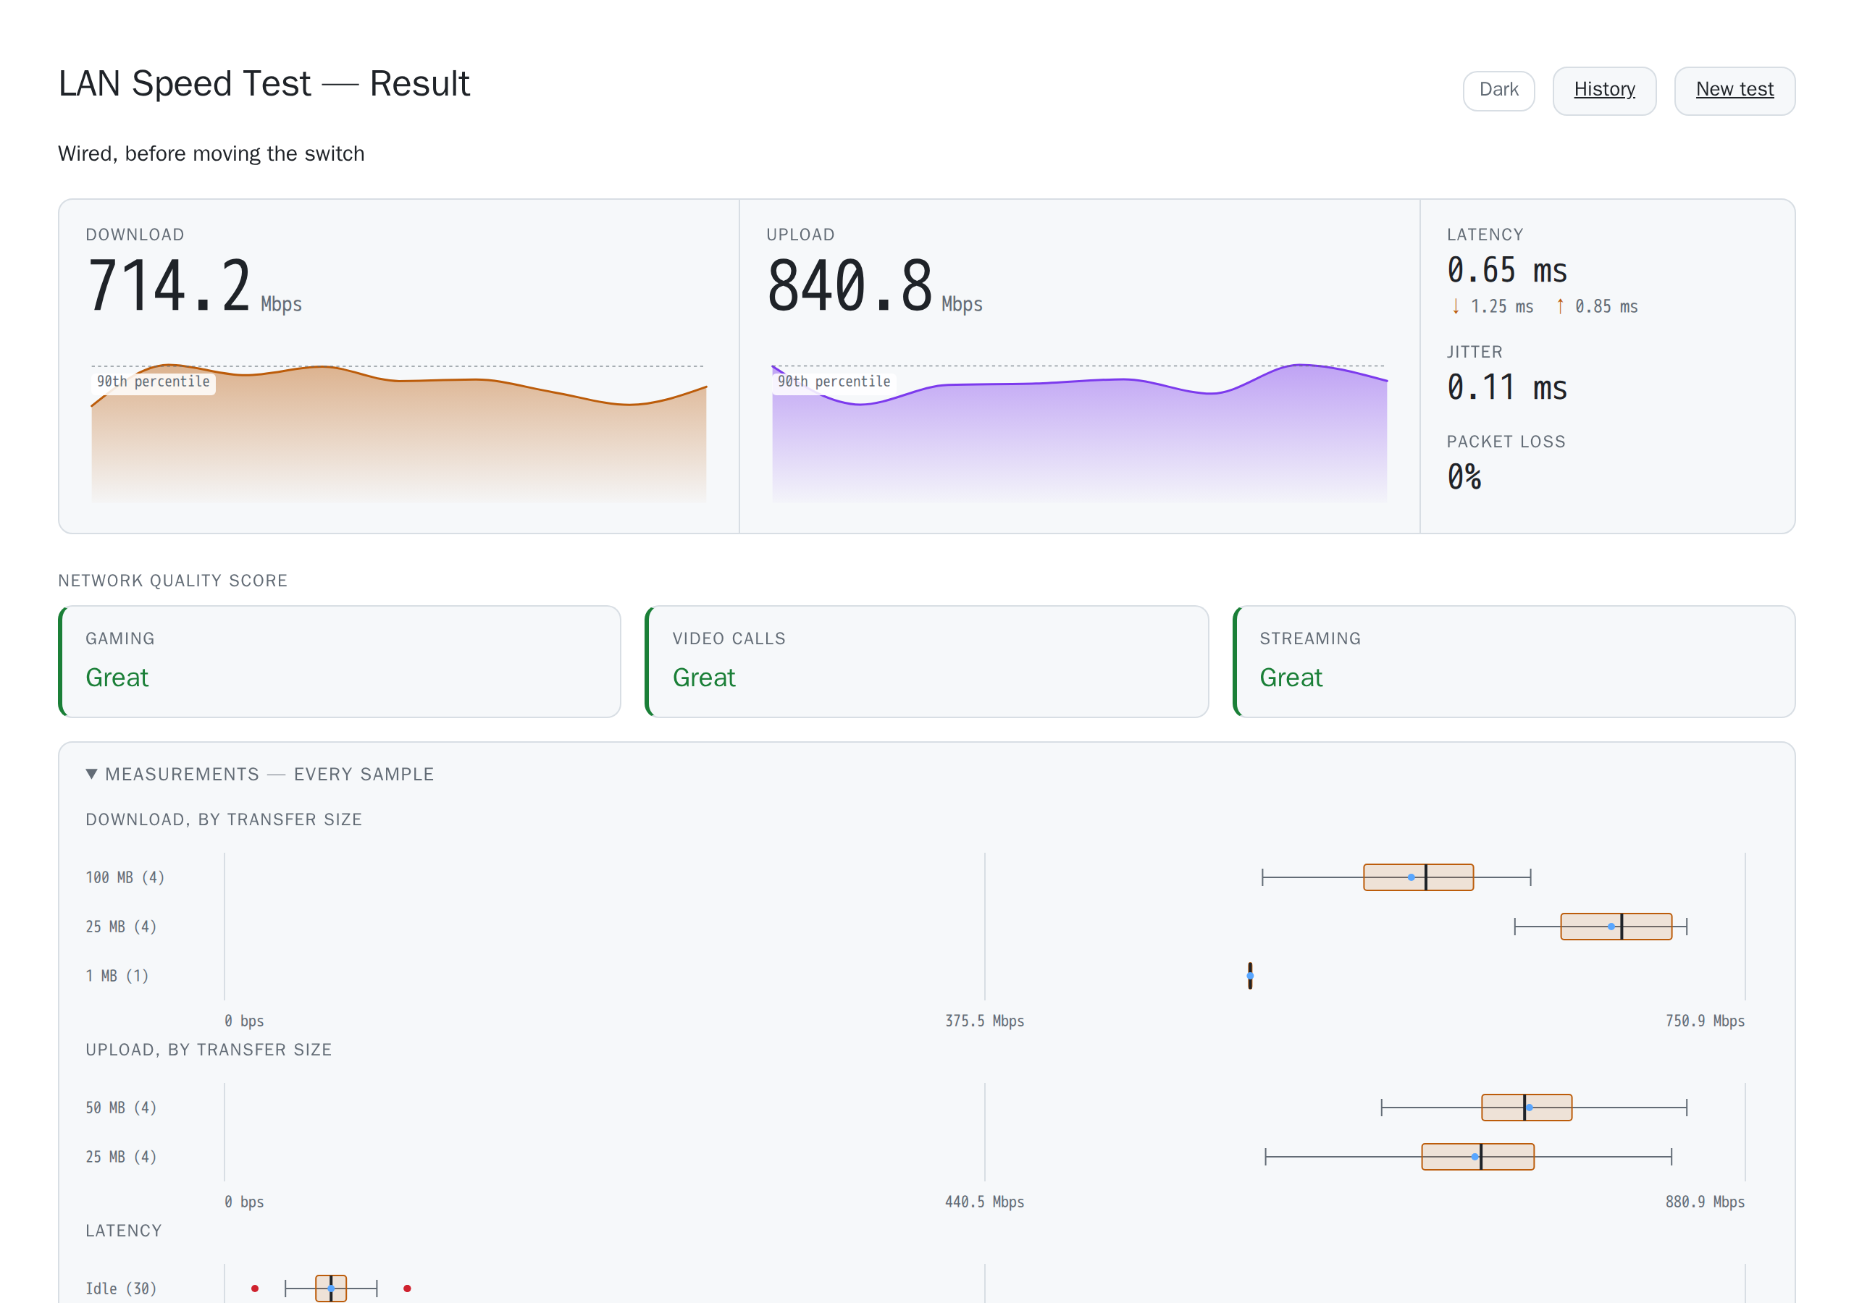Click the 100 MB (4) row label
The height and width of the screenshot is (1303, 1854).
tap(125, 877)
